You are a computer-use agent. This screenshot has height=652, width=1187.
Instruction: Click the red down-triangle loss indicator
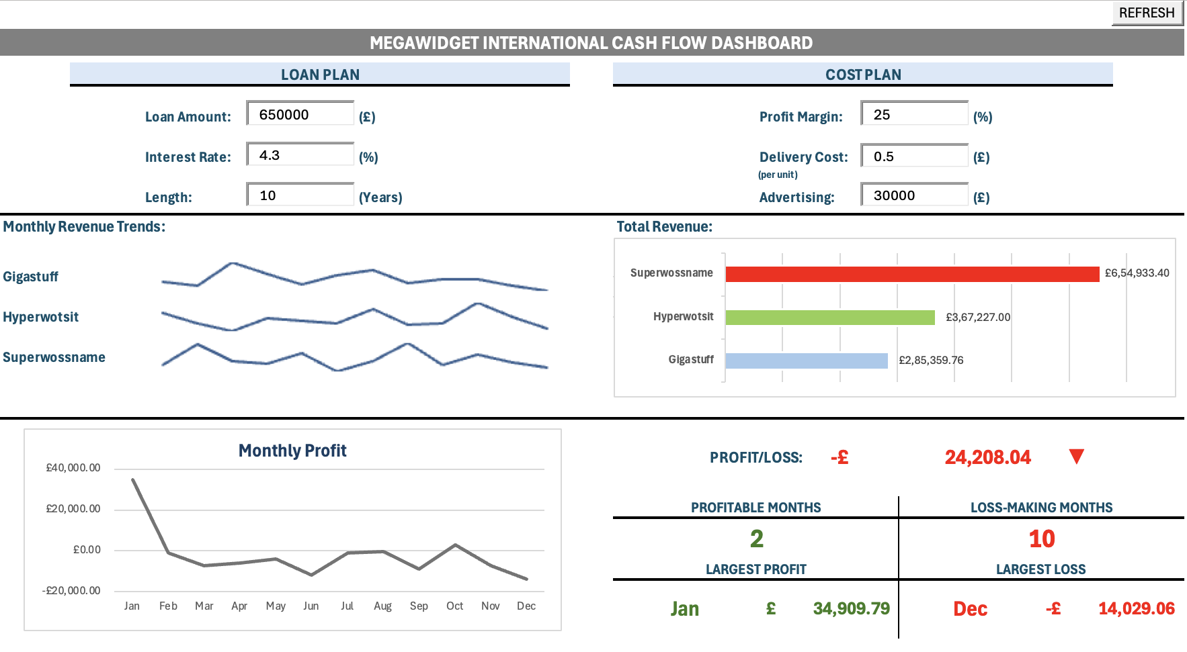pyautogui.click(x=1076, y=457)
